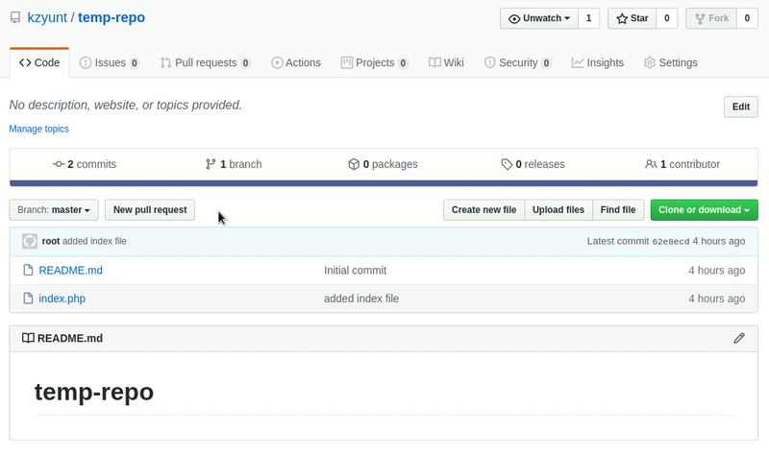Click the file icon beside README.md row
This screenshot has width=769, height=455.
pos(29,271)
